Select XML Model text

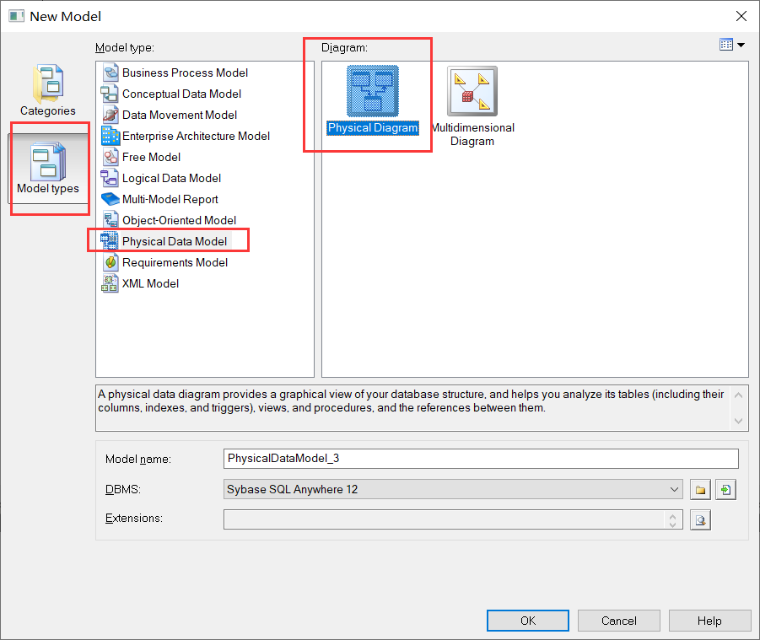click(x=150, y=283)
